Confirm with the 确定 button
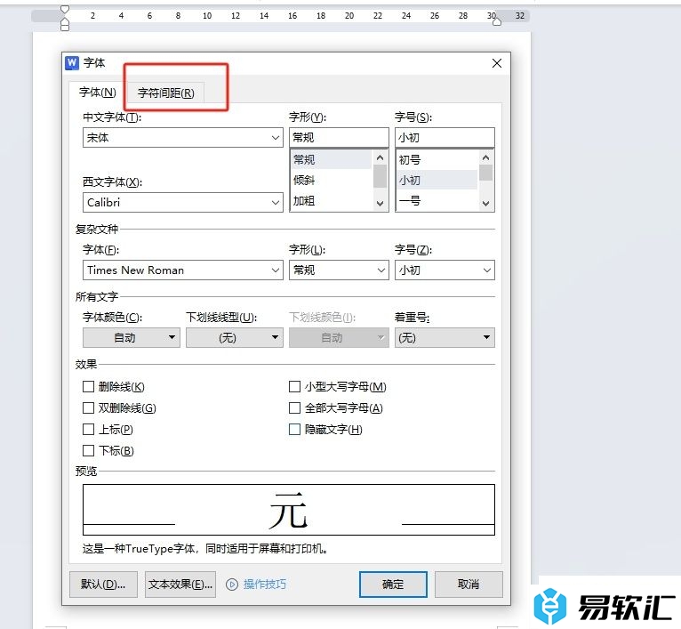The width and height of the screenshot is (681, 629). pos(393,585)
